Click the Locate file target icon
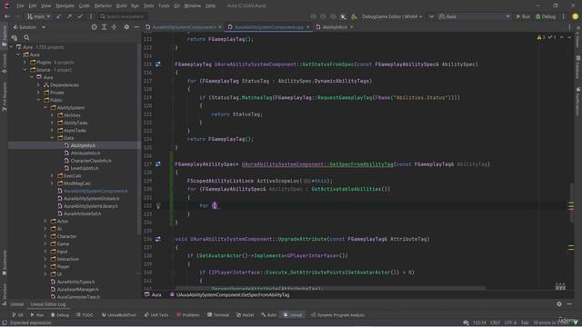This screenshot has height=327, width=582. point(95,27)
